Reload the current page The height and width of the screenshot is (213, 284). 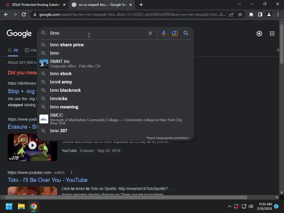click(24, 14)
